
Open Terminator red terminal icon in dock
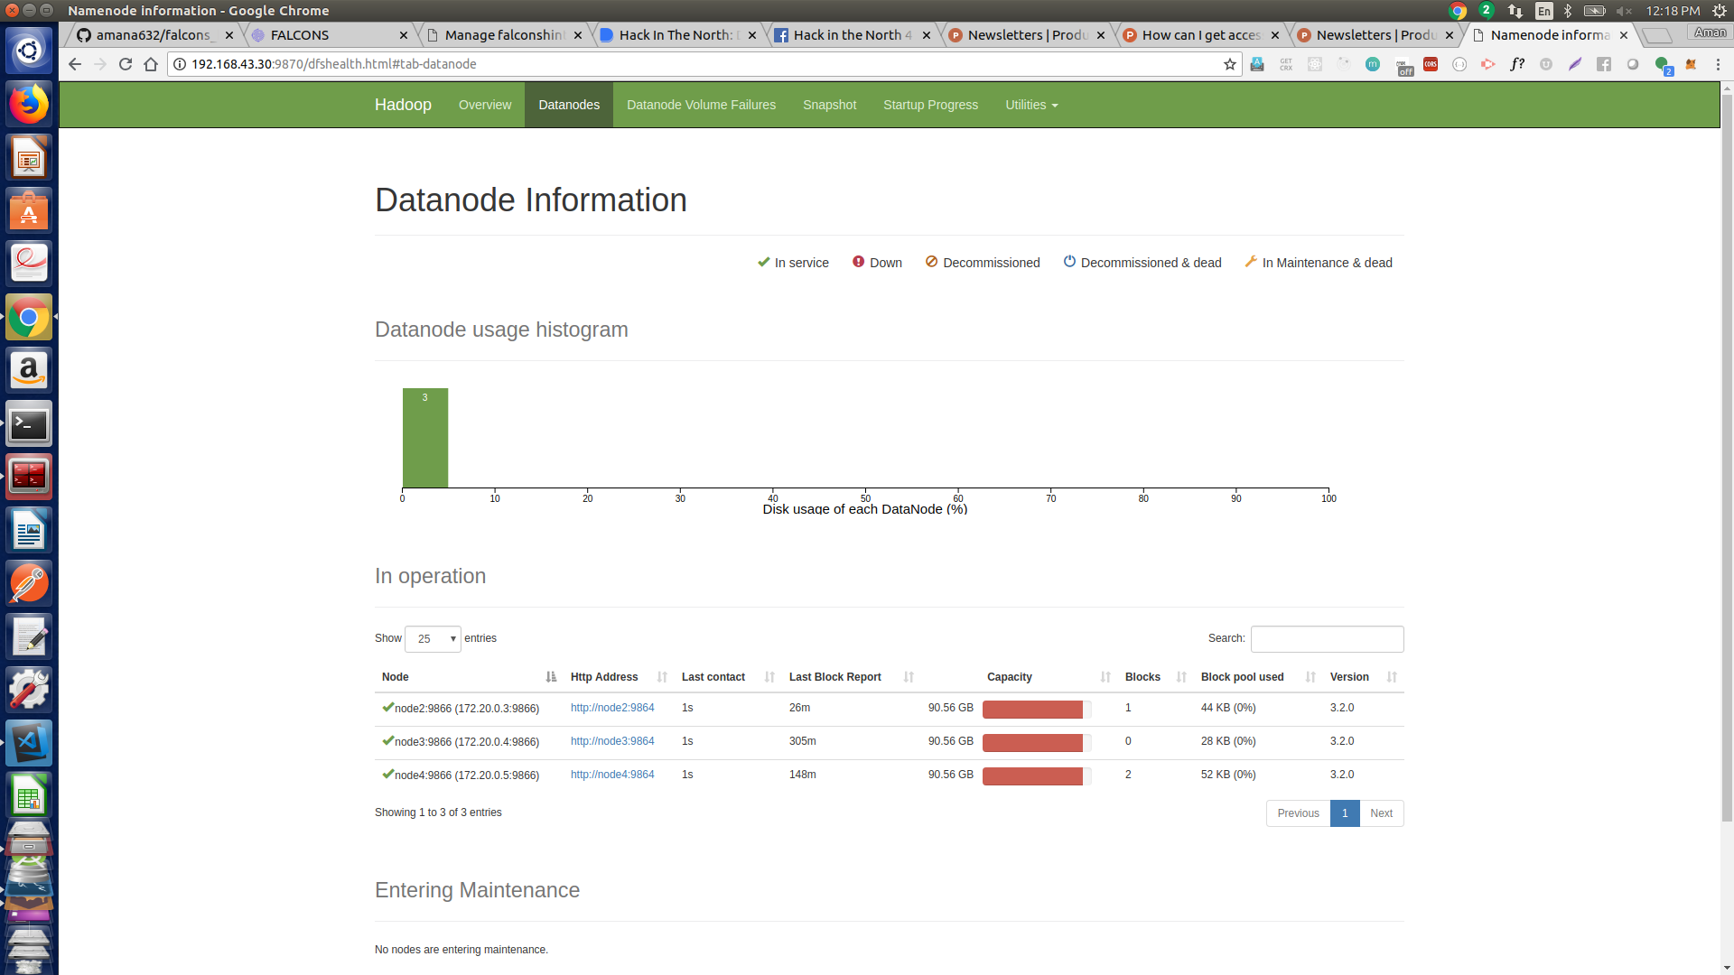click(x=29, y=478)
